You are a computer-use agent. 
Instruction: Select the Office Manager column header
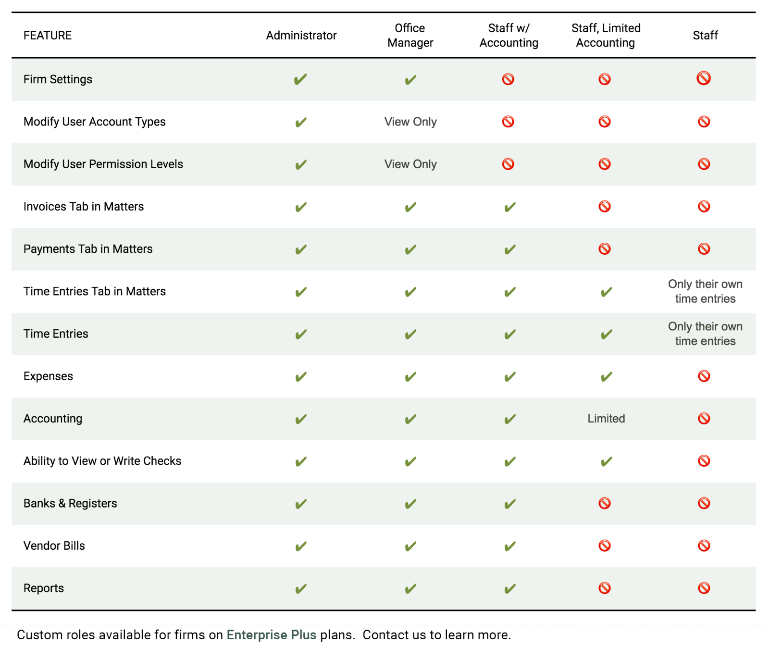tap(410, 36)
